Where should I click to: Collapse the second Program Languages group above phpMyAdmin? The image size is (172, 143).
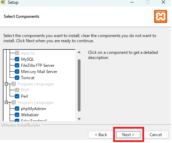point(7,103)
